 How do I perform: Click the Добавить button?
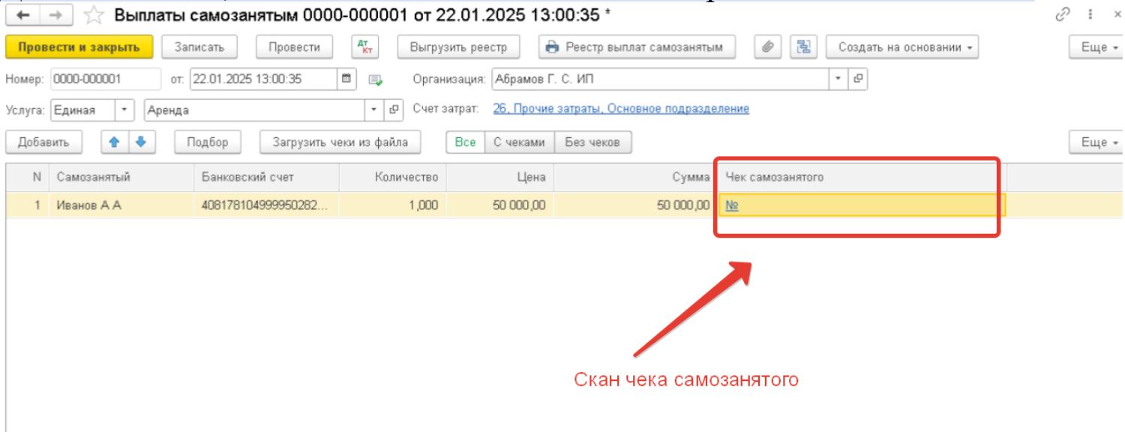coord(44,142)
